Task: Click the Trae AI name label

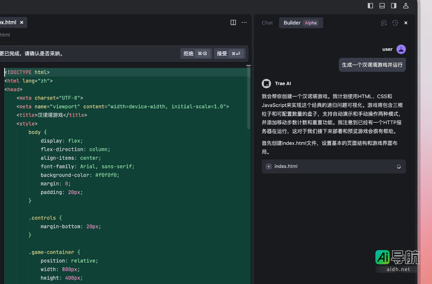Action: 283,84
